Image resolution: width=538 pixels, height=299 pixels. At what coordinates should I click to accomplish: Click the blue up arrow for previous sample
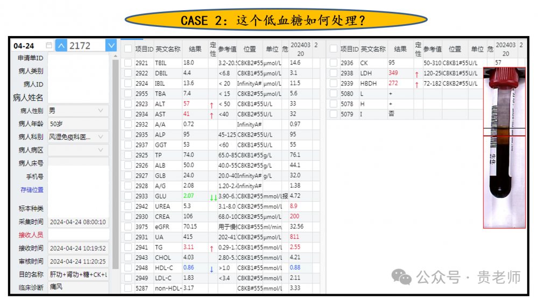pos(61,46)
